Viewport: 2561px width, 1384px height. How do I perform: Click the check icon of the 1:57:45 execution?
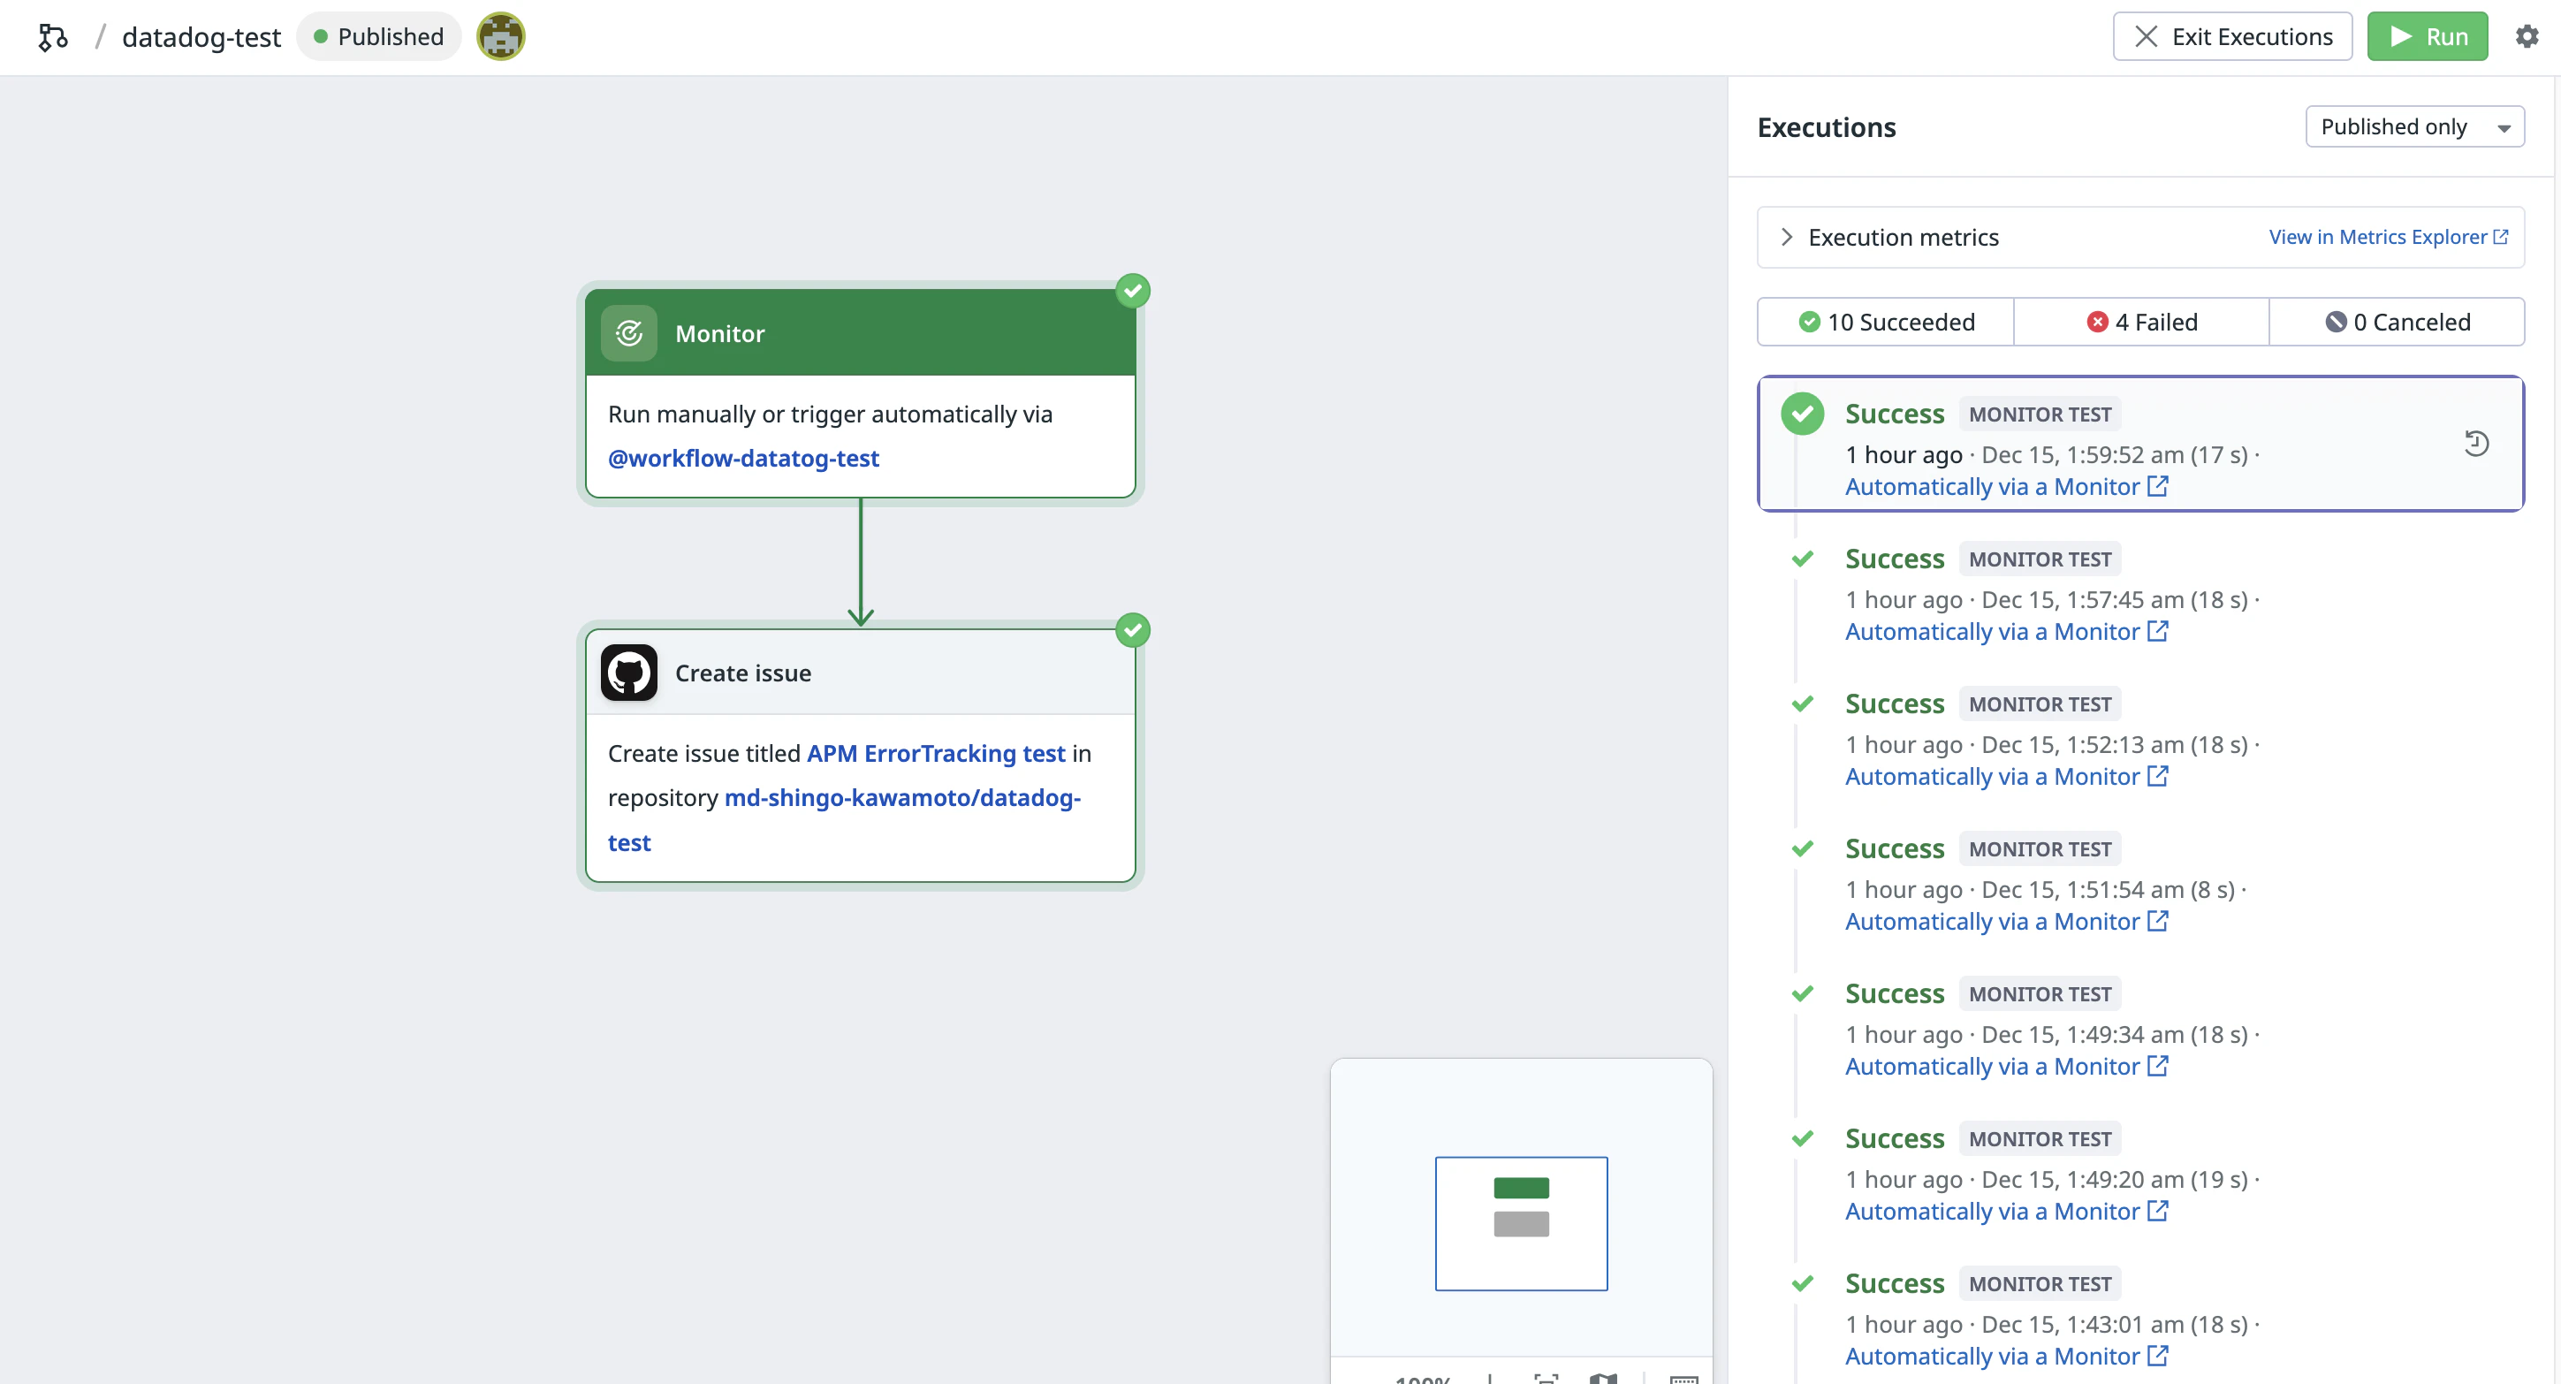pyautogui.click(x=1801, y=559)
